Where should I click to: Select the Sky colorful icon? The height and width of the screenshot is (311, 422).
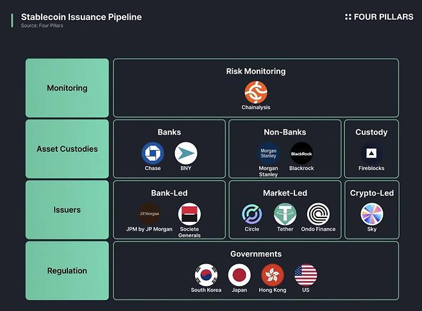click(x=371, y=214)
